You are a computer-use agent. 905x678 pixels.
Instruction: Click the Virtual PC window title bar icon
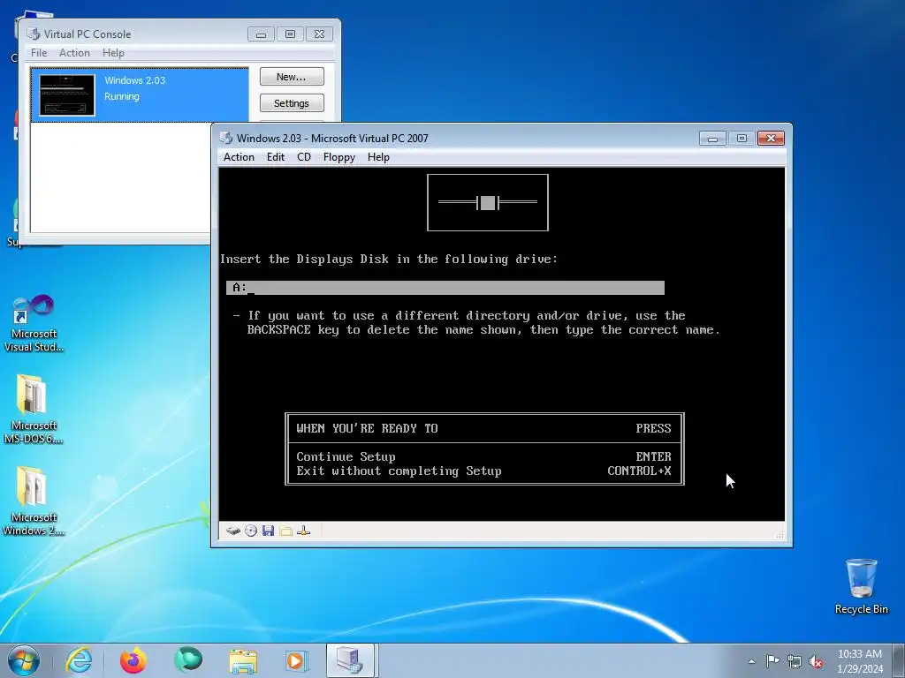pyautogui.click(x=226, y=139)
